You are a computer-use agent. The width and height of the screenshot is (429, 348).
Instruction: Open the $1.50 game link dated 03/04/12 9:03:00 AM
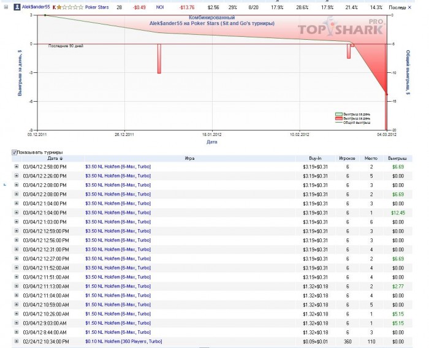coord(118,323)
